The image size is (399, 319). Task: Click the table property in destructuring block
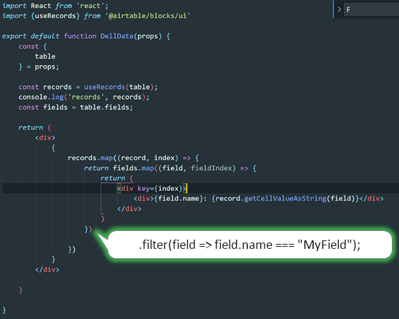coord(45,57)
